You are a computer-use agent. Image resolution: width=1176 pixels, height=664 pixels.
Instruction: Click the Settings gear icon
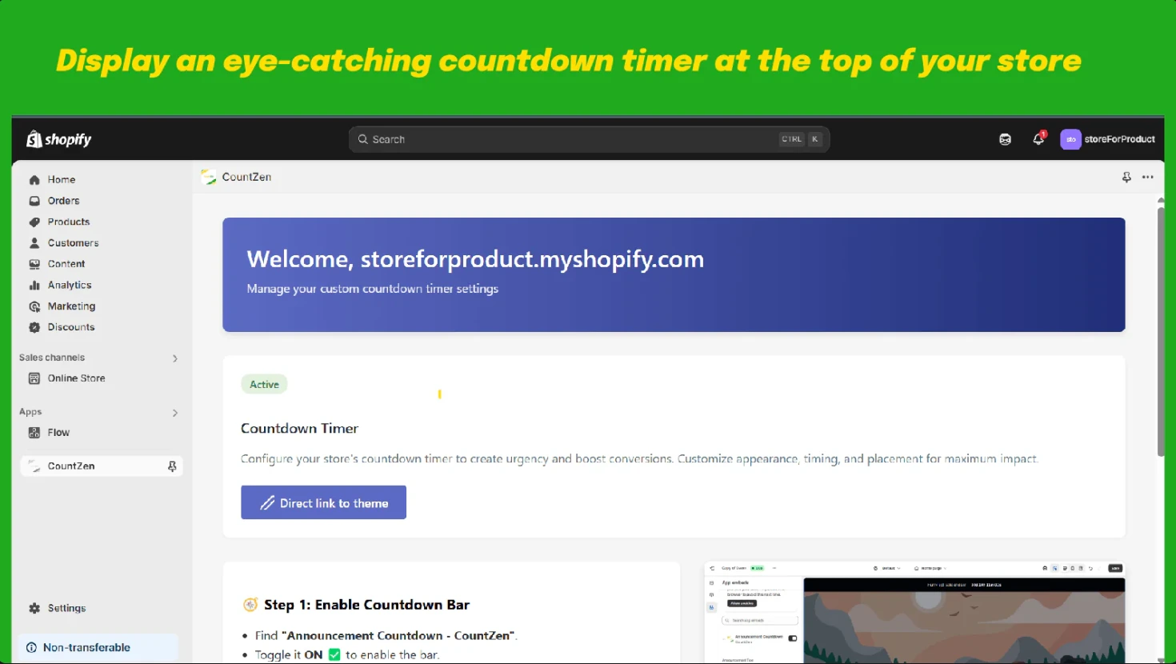click(x=34, y=608)
